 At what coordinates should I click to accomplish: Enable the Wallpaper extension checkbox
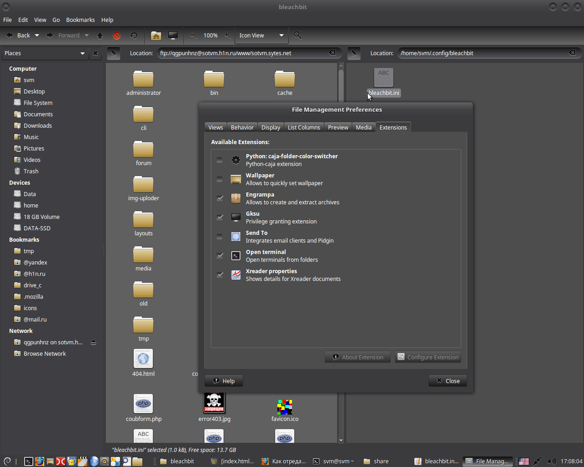[219, 179]
